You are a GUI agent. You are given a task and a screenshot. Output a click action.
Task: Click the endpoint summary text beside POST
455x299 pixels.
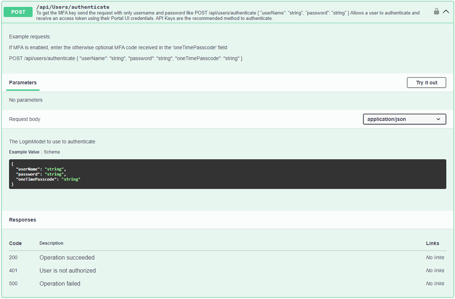(228, 16)
